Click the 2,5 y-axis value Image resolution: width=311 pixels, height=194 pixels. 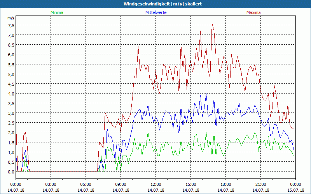[11, 123]
